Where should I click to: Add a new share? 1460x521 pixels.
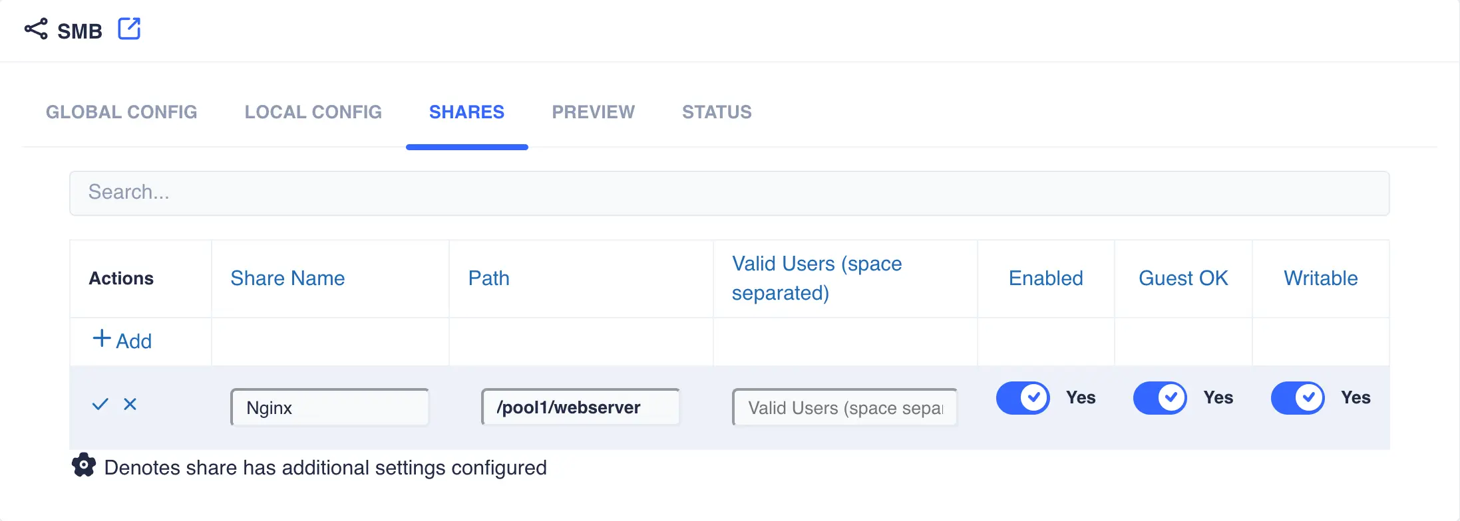122,340
